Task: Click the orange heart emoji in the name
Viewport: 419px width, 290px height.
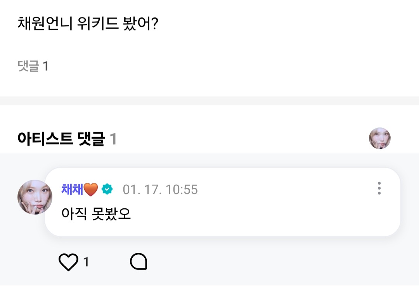Action: [91, 189]
